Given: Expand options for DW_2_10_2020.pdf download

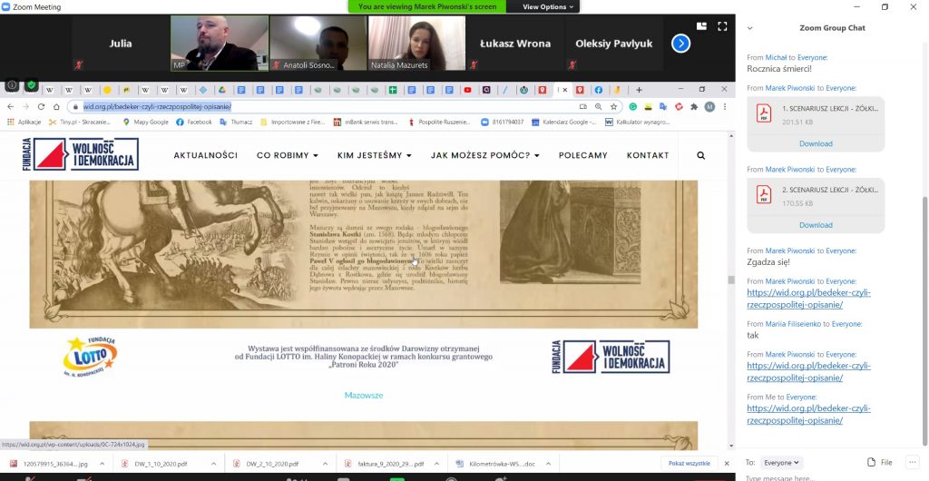Looking at the screenshot, I should (x=326, y=464).
